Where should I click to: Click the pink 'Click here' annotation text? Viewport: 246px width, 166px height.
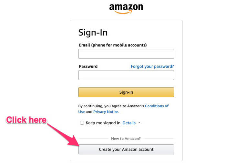click(x=26, y=120)
